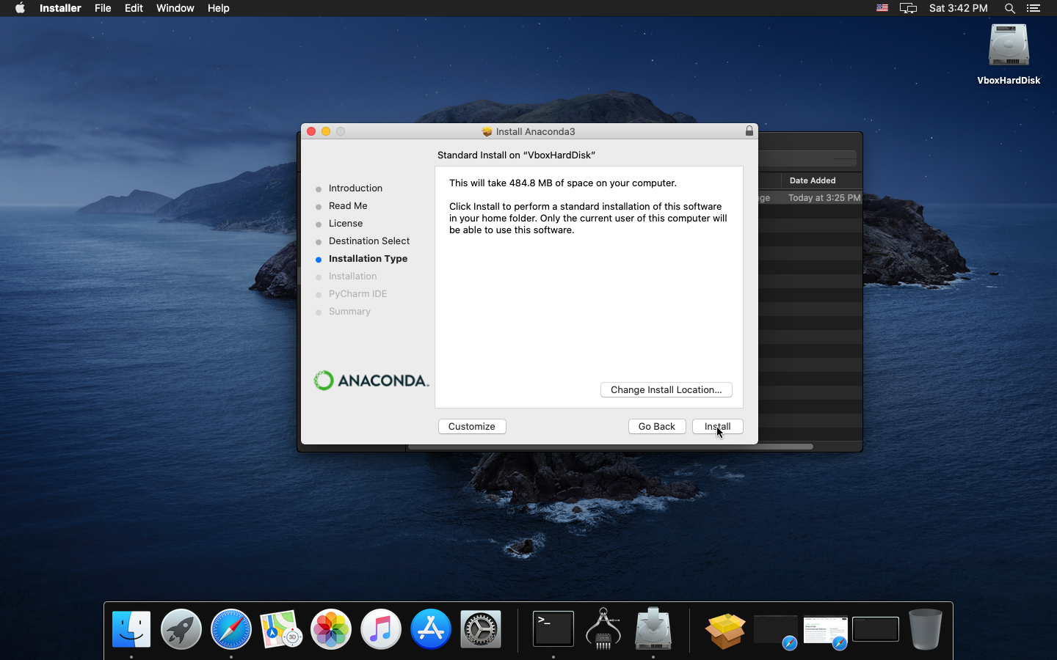The height and width of the screenshot is (660, 1057).
Task: Select the License step
Action: tap(346, 223)
